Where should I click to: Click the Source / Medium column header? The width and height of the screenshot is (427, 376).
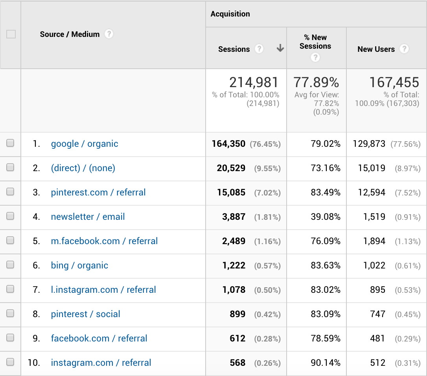point(70,34)
